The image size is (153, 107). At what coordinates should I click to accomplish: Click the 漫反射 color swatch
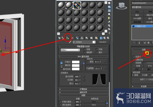tap(76, 65)
